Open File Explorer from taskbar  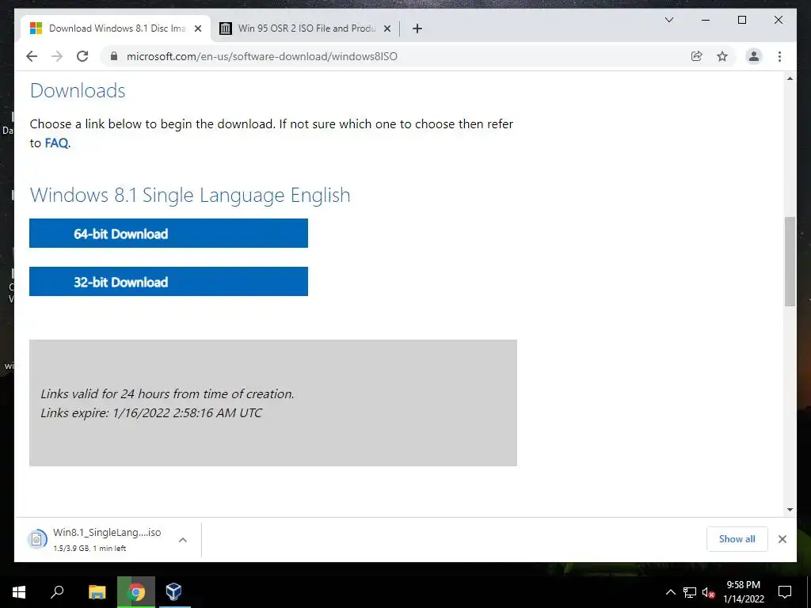click(x=97, y=592)
